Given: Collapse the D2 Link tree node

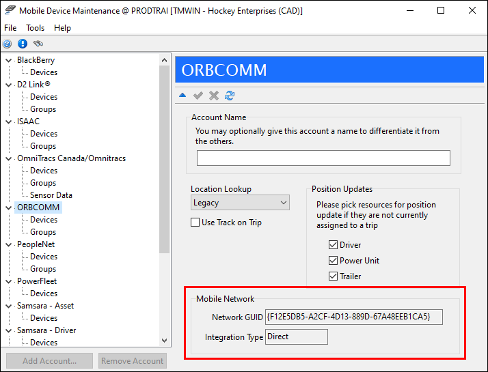Looking at the screenshot, I should [9, 85].
